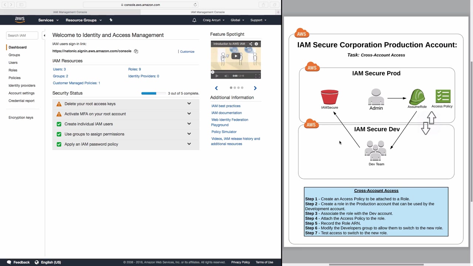The height and width of the screenshot is (266, 473).
Task: Open the Identity Providers: 0 link
Action: point(143,76)
